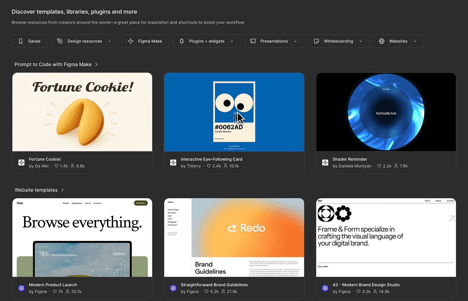Click the Fortune Cookie! title text
The image size is (468, 301).
pos(45,159)
